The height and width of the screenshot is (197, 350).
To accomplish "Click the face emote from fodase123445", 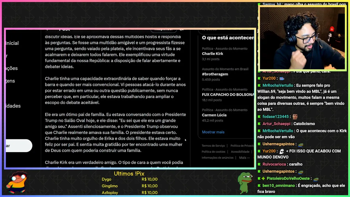I will coord(295,117).
